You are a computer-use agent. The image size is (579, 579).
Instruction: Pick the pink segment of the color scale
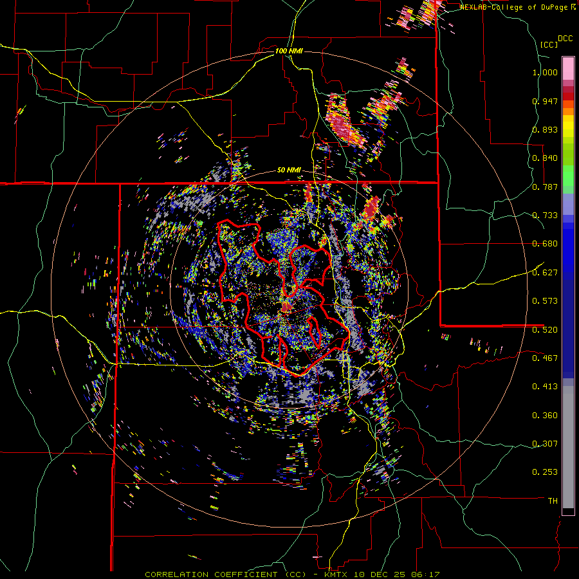(568, 69)
